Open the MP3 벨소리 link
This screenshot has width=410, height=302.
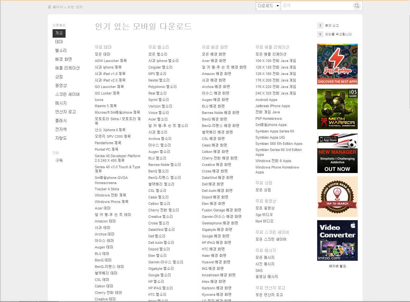coord(157,74)
